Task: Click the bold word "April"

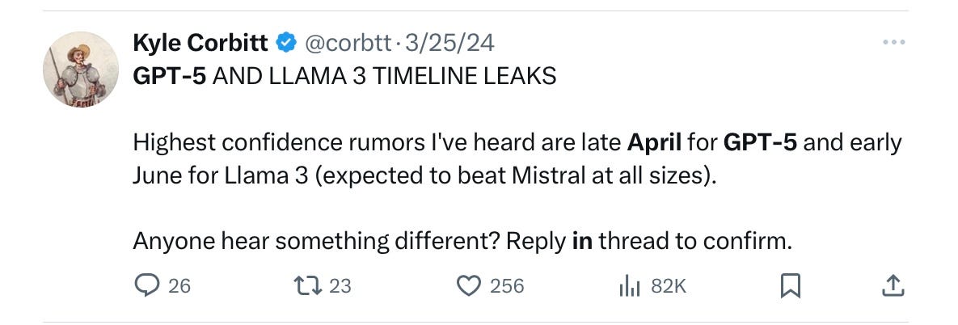Action: coord(654,144)
